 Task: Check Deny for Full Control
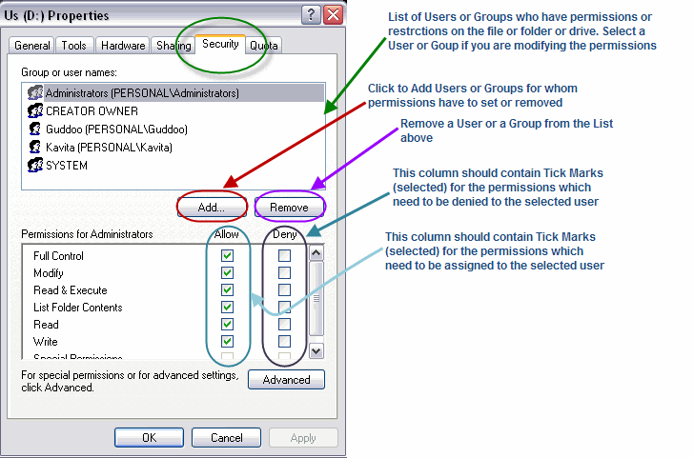(285, 255)
